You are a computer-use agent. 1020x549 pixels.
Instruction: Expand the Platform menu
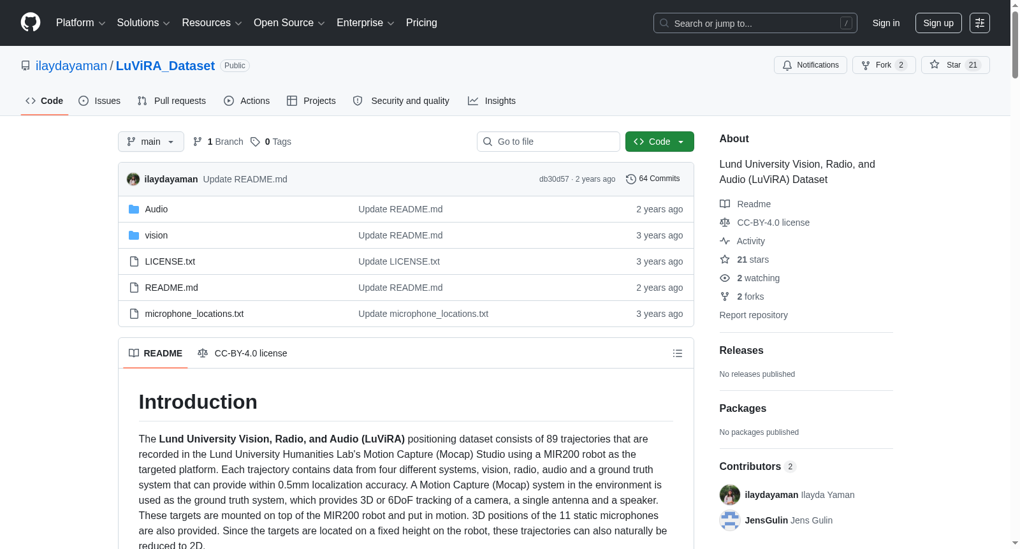coord(80,23)
